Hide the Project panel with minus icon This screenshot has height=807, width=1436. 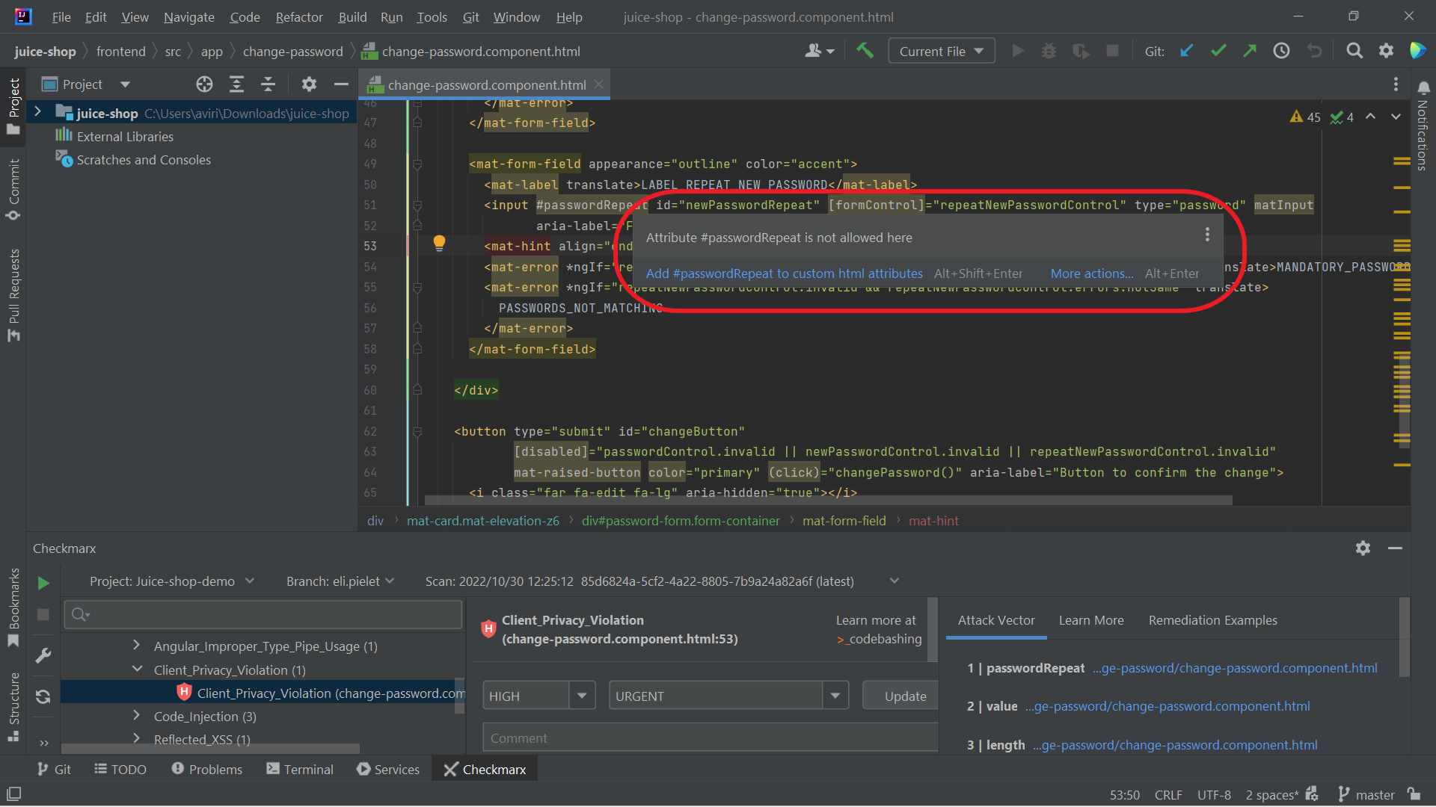coord(341,84)
